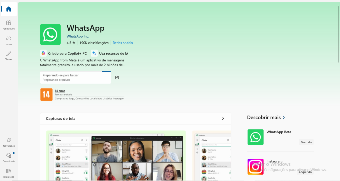The height and width of the screenshot is (181, 340).
Task: Open the Jogos section
Action: [x=9, y=41]
